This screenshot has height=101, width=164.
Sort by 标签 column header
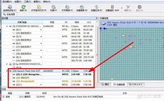tap(52, 22)
